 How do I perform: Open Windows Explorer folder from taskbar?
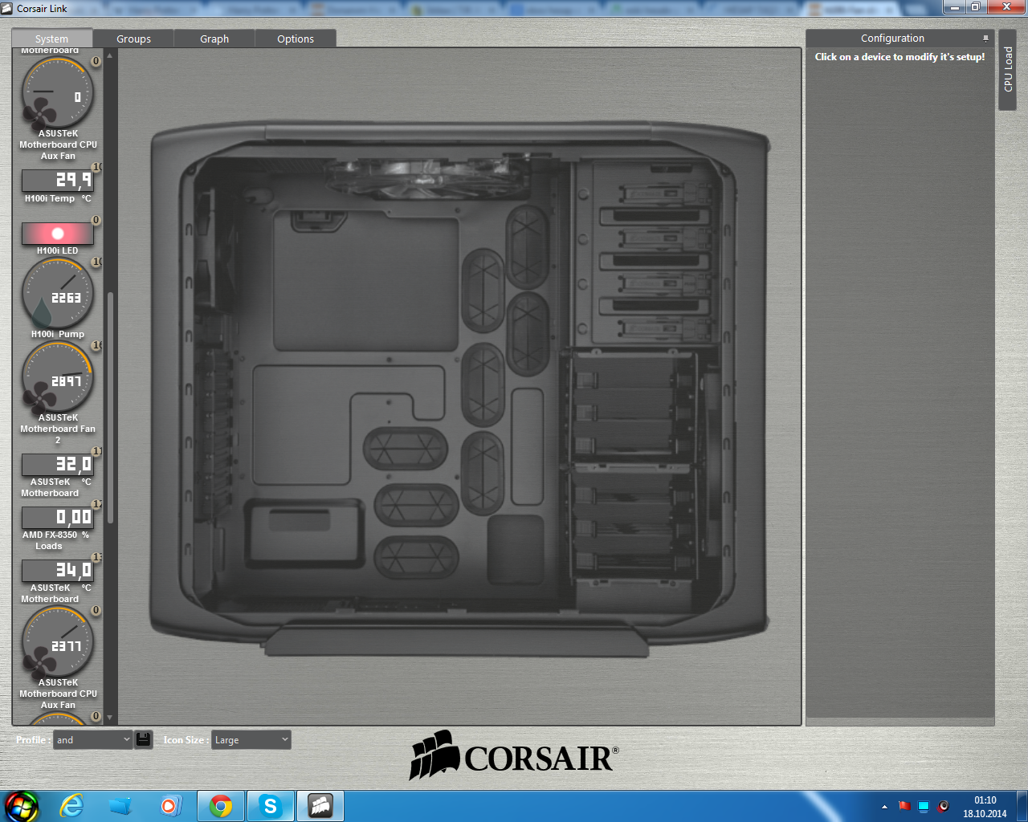click(120, 806)
